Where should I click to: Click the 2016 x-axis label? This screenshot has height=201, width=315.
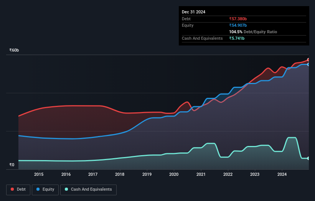pyautogui.click(x=66, y=174)
